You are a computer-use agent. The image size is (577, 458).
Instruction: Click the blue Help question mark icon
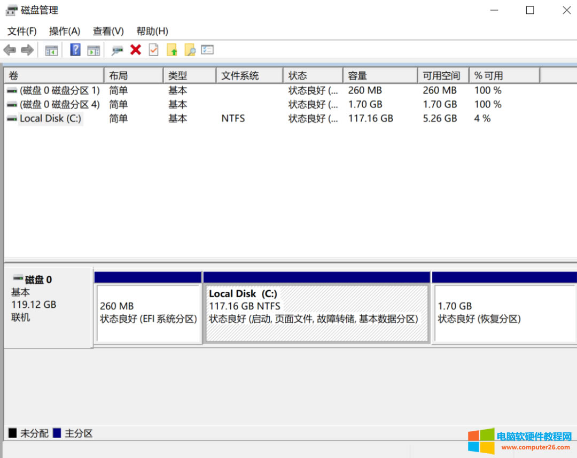point(75,50)
